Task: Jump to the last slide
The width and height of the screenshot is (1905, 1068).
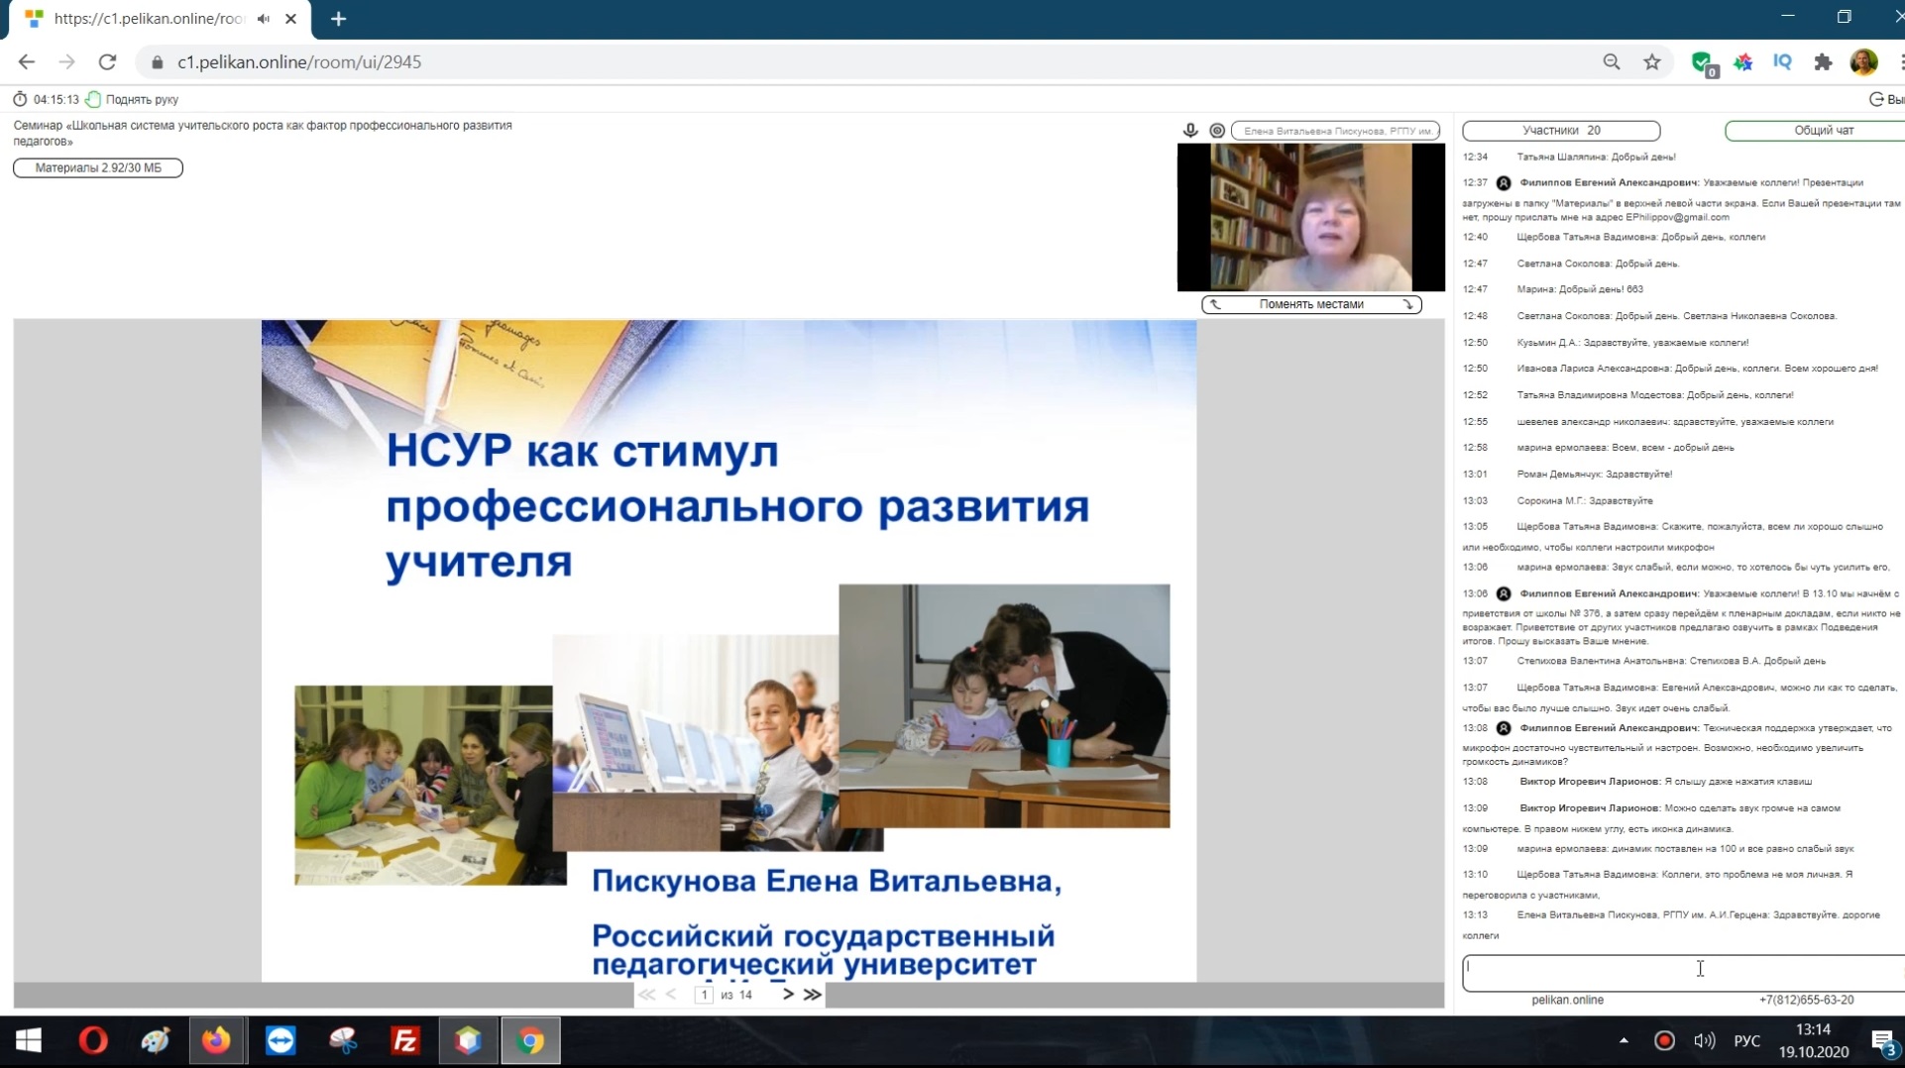Action: pyautogui.click(x=813, y=995)
